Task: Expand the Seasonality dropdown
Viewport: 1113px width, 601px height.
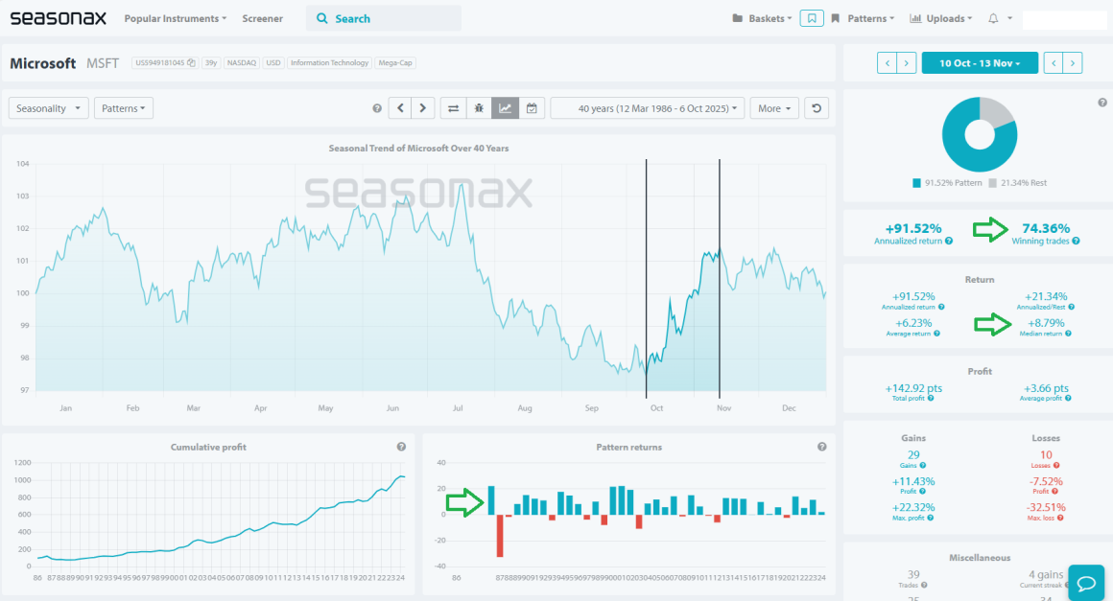Action: click(49, 108)
